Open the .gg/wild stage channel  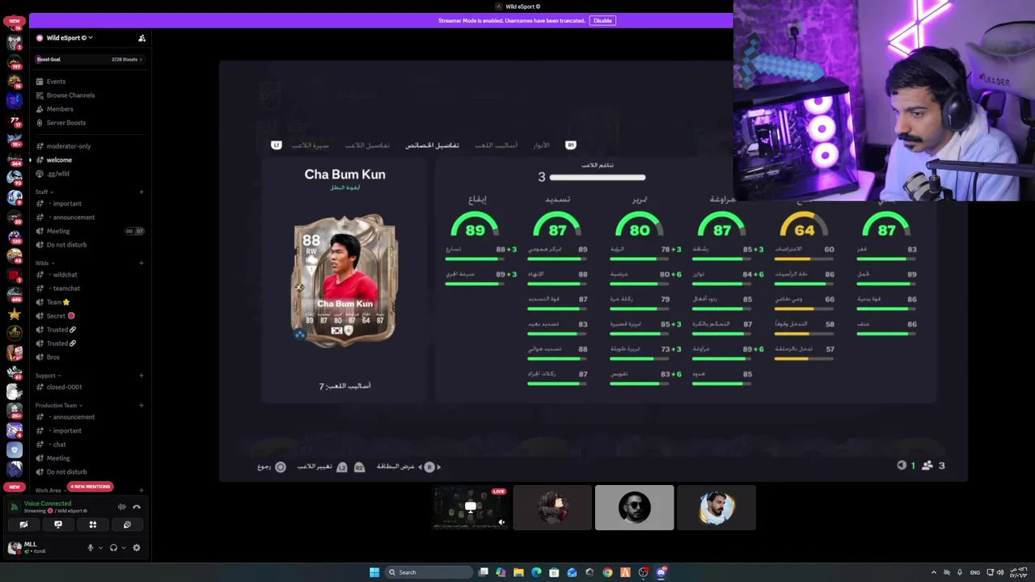pyautogui.click(x=58, y=174)
